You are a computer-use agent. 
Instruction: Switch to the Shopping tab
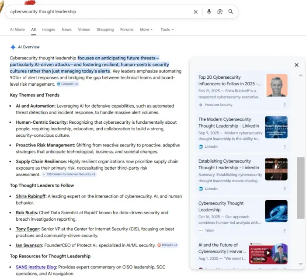(105, 29)
